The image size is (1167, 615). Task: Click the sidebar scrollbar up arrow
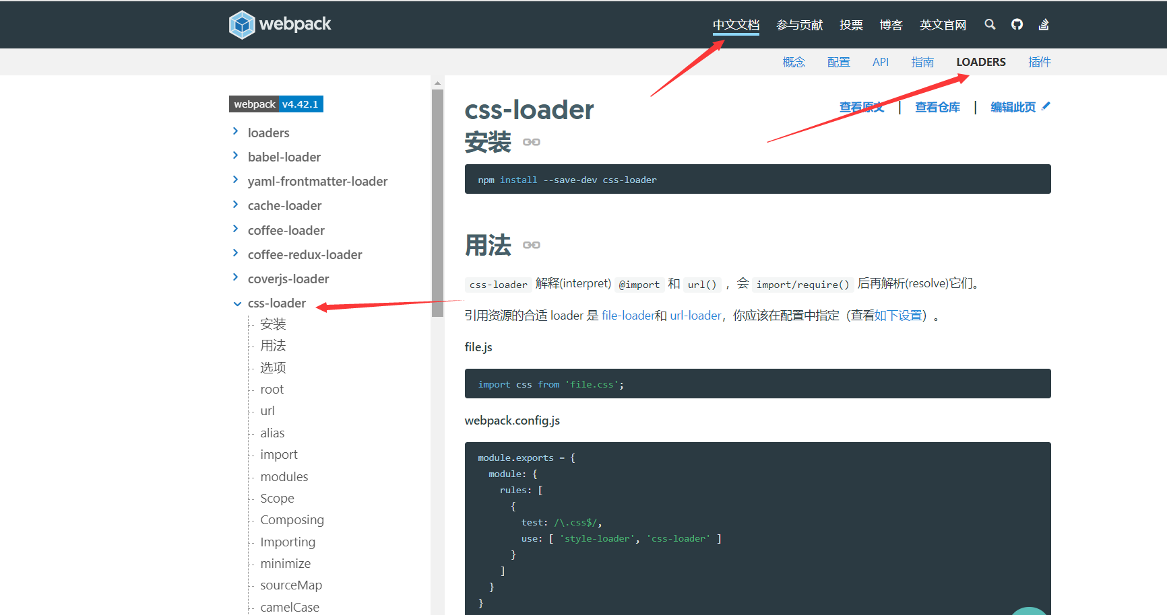click(x=438, y=83)
